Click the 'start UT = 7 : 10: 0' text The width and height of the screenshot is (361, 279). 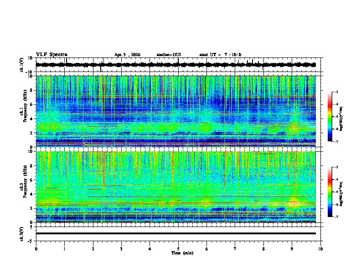(x=220, y=55)
